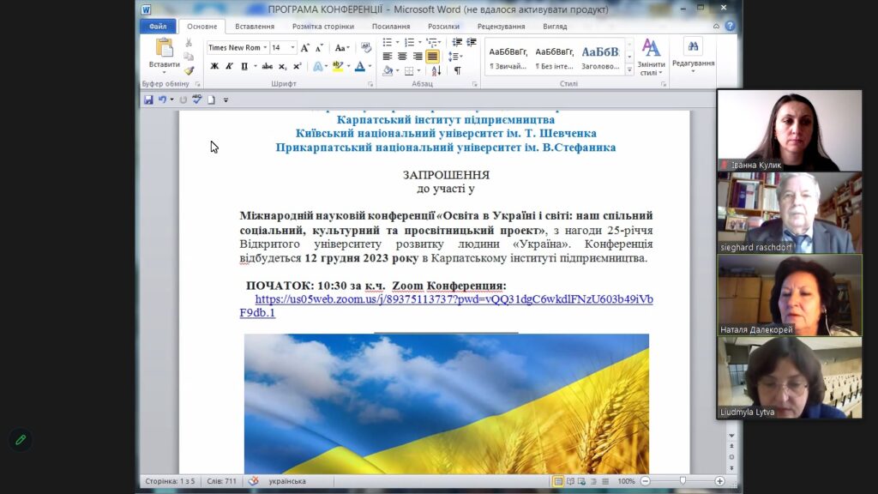Click the font color swatch button
This screenshot has width=878, height=494.
click(359, 67)
